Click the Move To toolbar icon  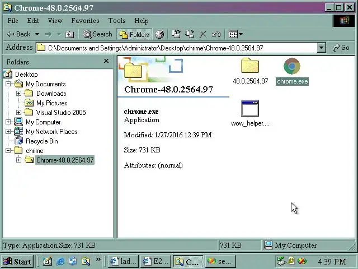(x=176, y=34)
